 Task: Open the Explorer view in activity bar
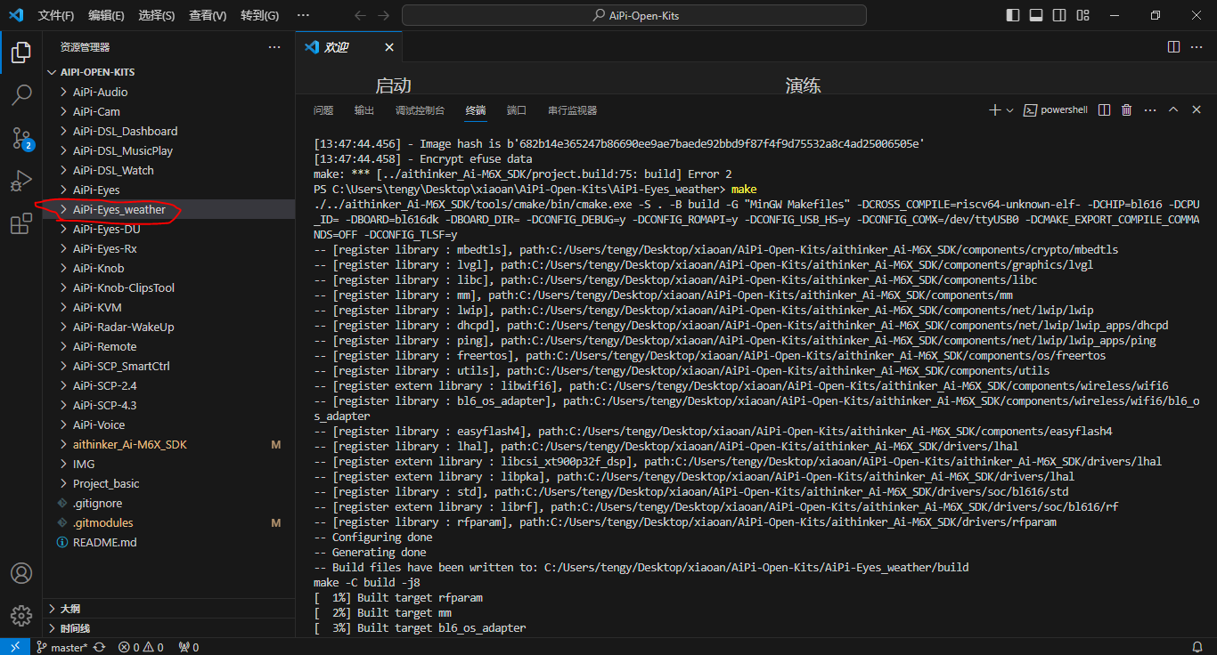(x=21, y=53)
